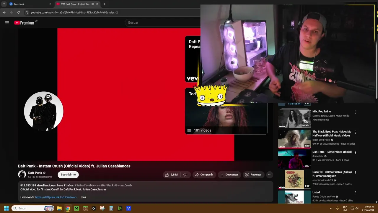Open the ESP LAA language switcher
Viewport: 378px width, 213px height.
(345, 208)
